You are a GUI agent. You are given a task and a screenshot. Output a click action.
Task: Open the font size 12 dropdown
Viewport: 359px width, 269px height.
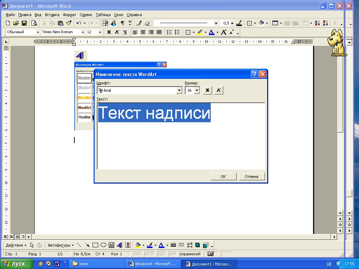pos(100,32)
